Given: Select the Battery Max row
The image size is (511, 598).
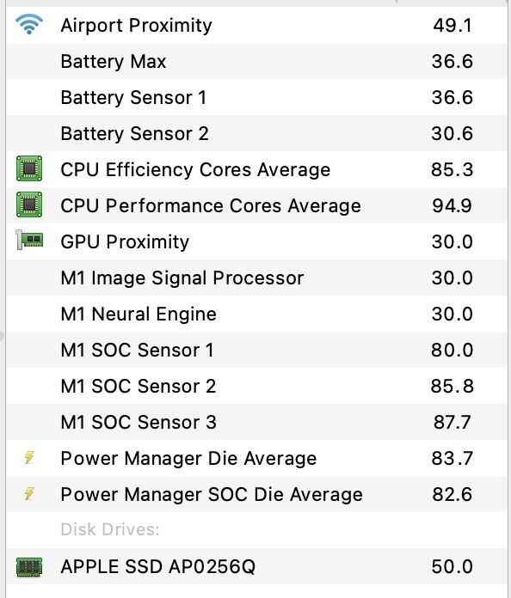Looking at the screenshot, I should click(256, 61).
